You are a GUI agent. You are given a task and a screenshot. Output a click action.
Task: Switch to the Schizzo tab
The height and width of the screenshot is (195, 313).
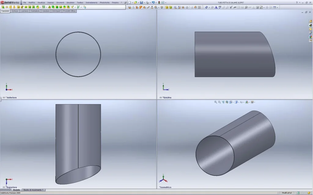(x=15, y=11)
